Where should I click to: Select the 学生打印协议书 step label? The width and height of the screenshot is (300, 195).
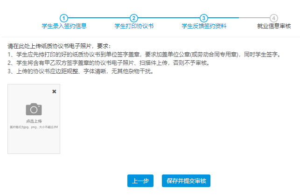(x=134, y=26)
